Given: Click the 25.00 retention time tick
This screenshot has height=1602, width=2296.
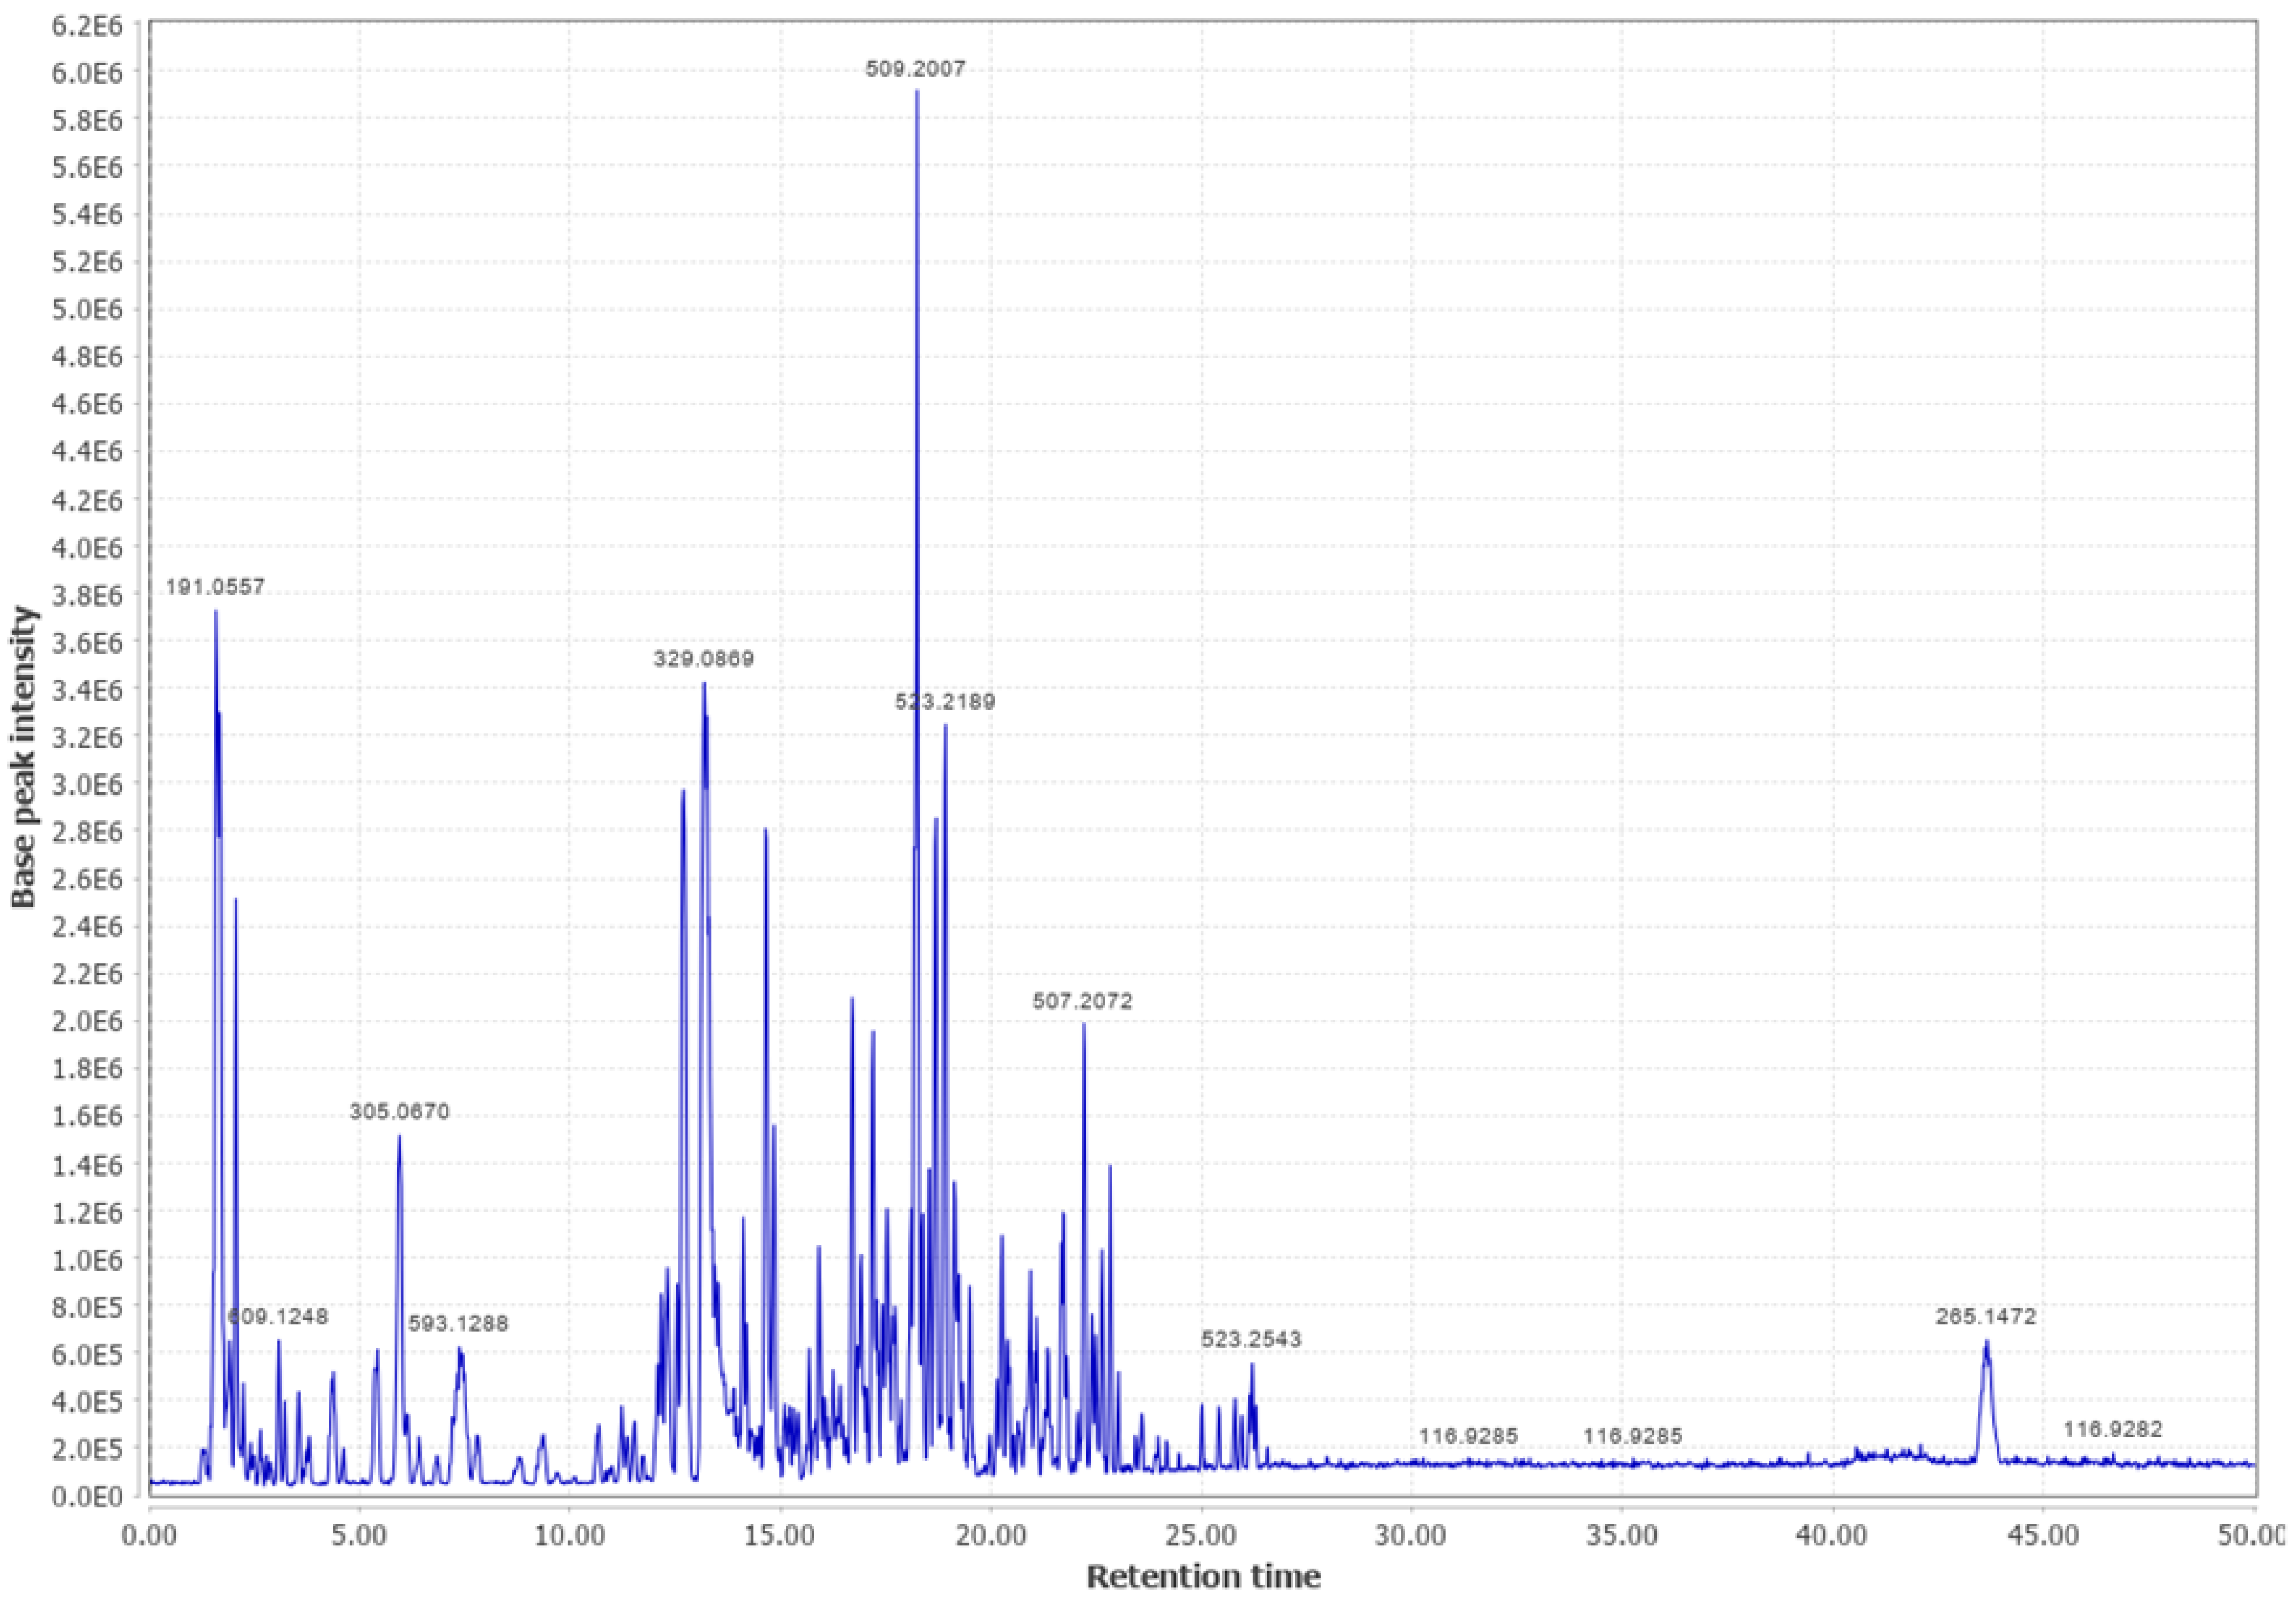Looking at the screenshot, I should coord(1201,1534).
